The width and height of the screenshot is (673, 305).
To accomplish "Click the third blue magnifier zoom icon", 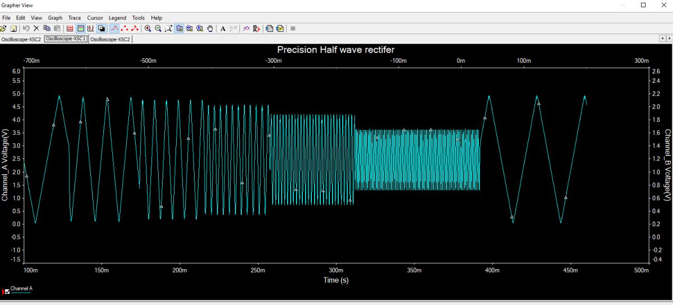I will 200,28.
